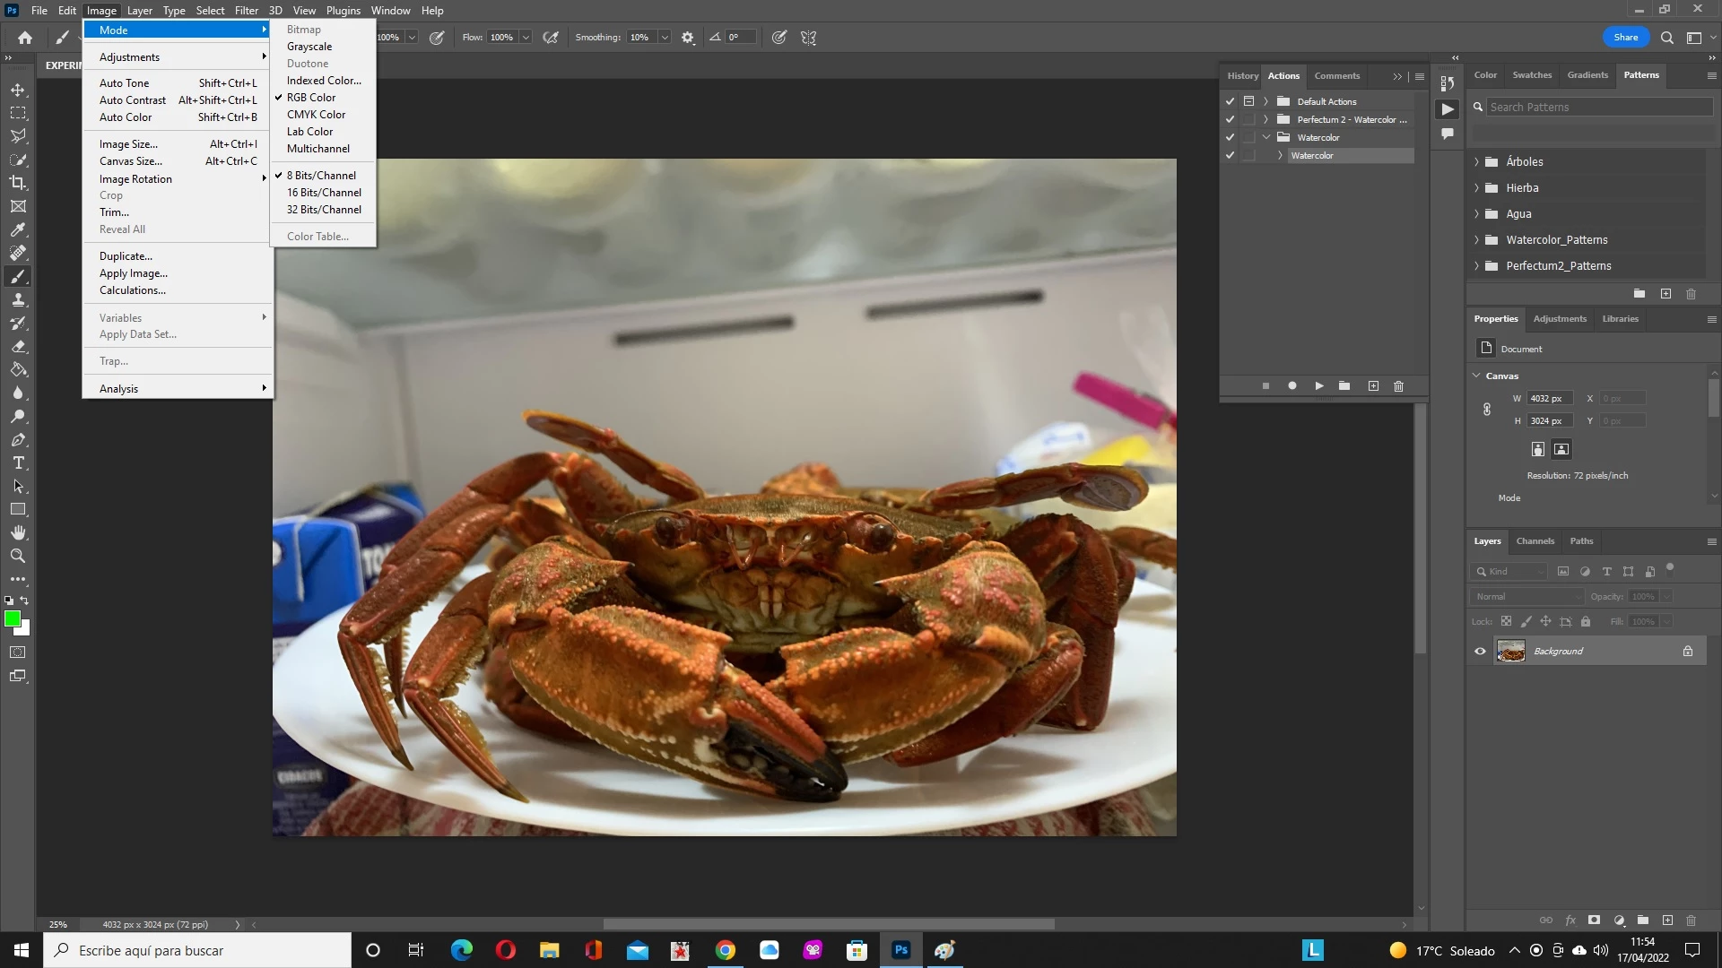Toggle the Watercolor action set checkmark
The height and width of the screenshot is (968, 1722).
[x=1231, y=137]
